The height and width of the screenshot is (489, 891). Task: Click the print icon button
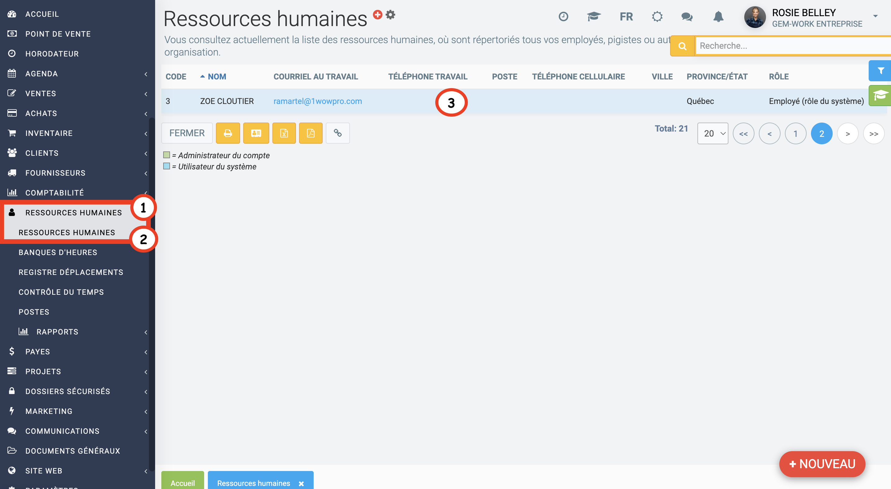tap(228, 133)
